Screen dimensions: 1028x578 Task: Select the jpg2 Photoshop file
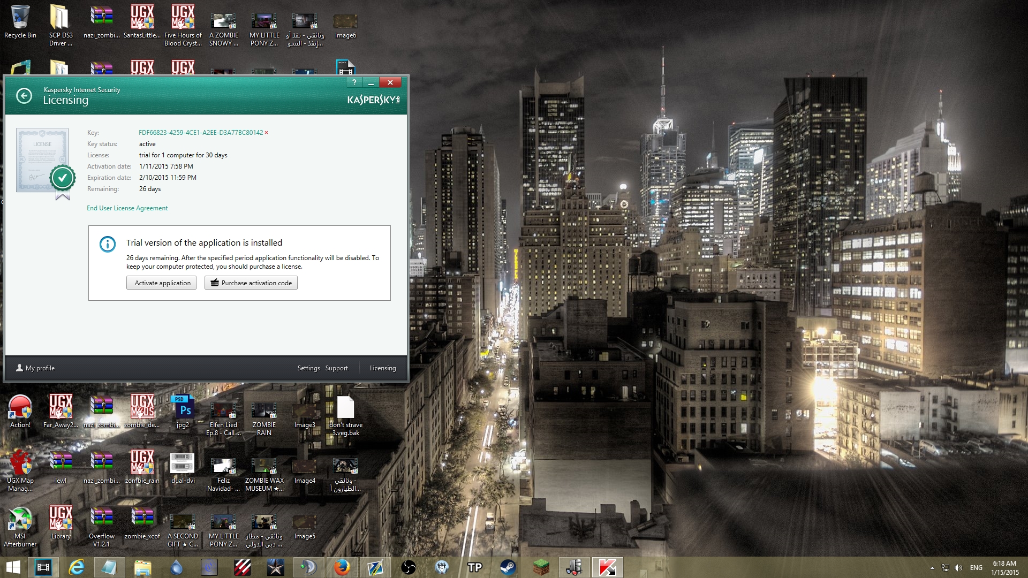(x=183, y=411)
